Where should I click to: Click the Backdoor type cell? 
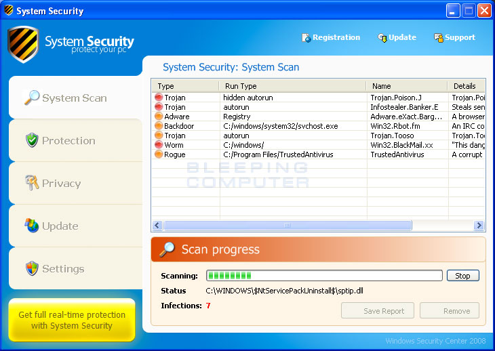coord(179,126)
